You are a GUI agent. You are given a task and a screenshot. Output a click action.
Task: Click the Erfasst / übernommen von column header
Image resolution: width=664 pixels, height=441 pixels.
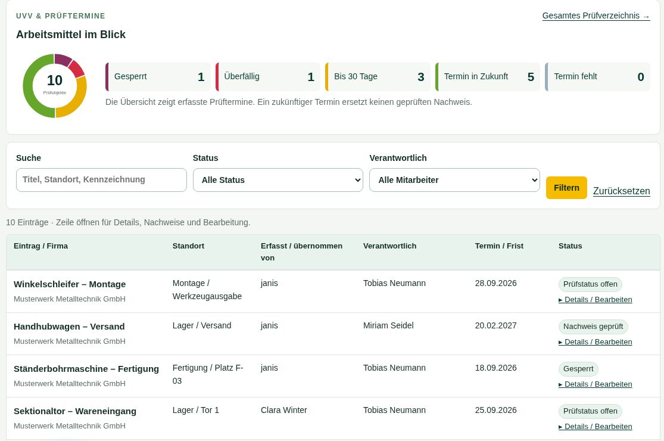301,252
